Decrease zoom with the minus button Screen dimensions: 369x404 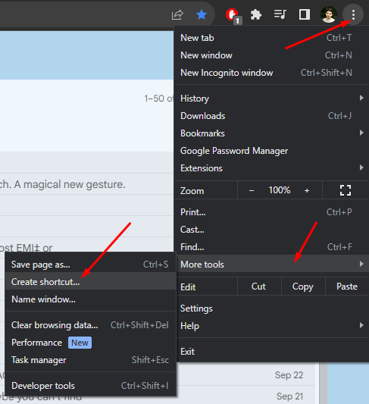252,191
